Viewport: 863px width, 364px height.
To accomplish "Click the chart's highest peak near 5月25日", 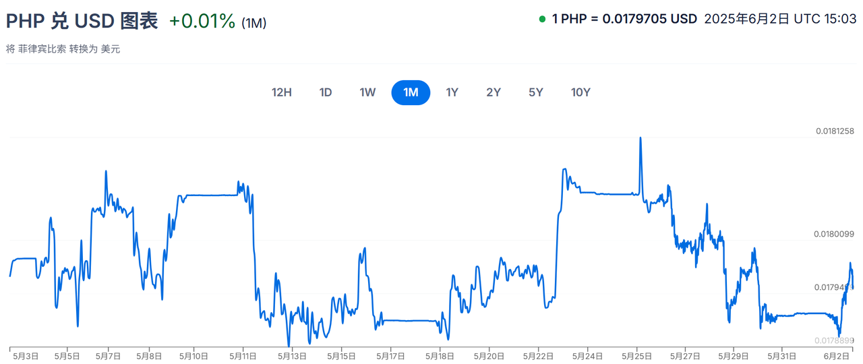I will [640, 139].
